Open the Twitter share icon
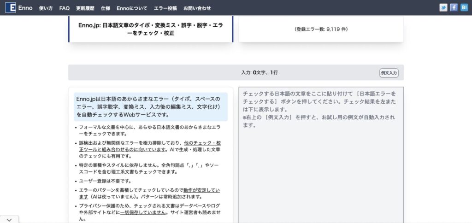The width and height of the screenshot is (472, 223). point(443,8)
